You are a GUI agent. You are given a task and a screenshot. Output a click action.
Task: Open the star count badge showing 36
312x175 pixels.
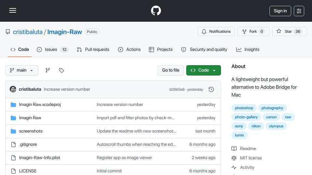(298, 31)
